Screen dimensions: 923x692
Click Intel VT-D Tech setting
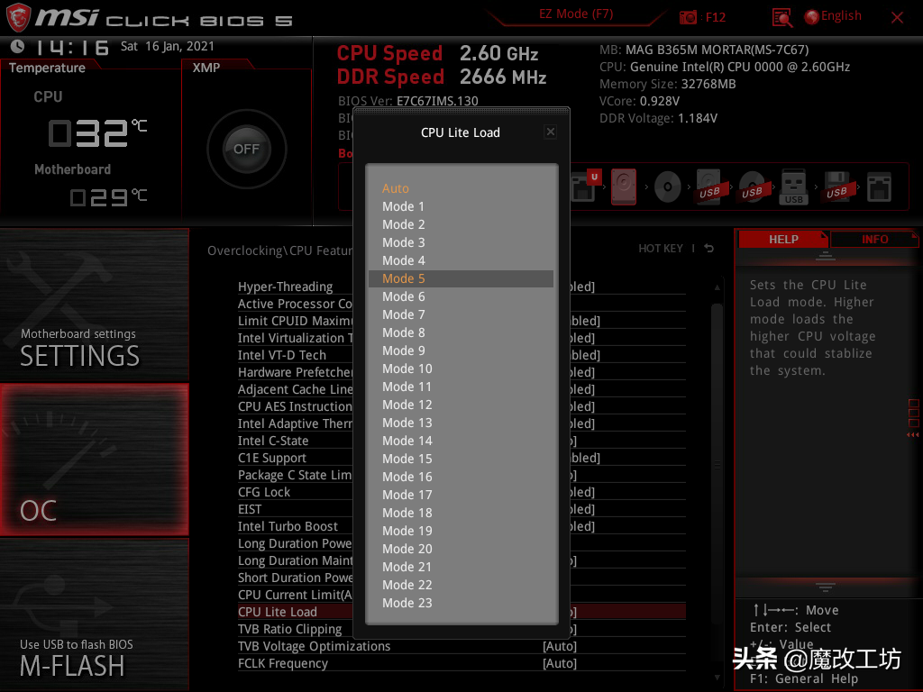[461, 355]
